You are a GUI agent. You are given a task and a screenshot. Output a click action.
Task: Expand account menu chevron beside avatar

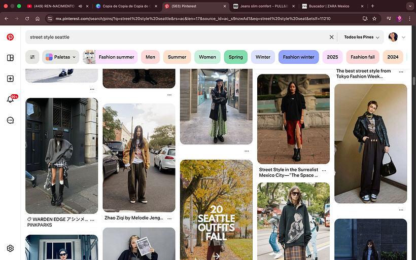pos(404,37)
